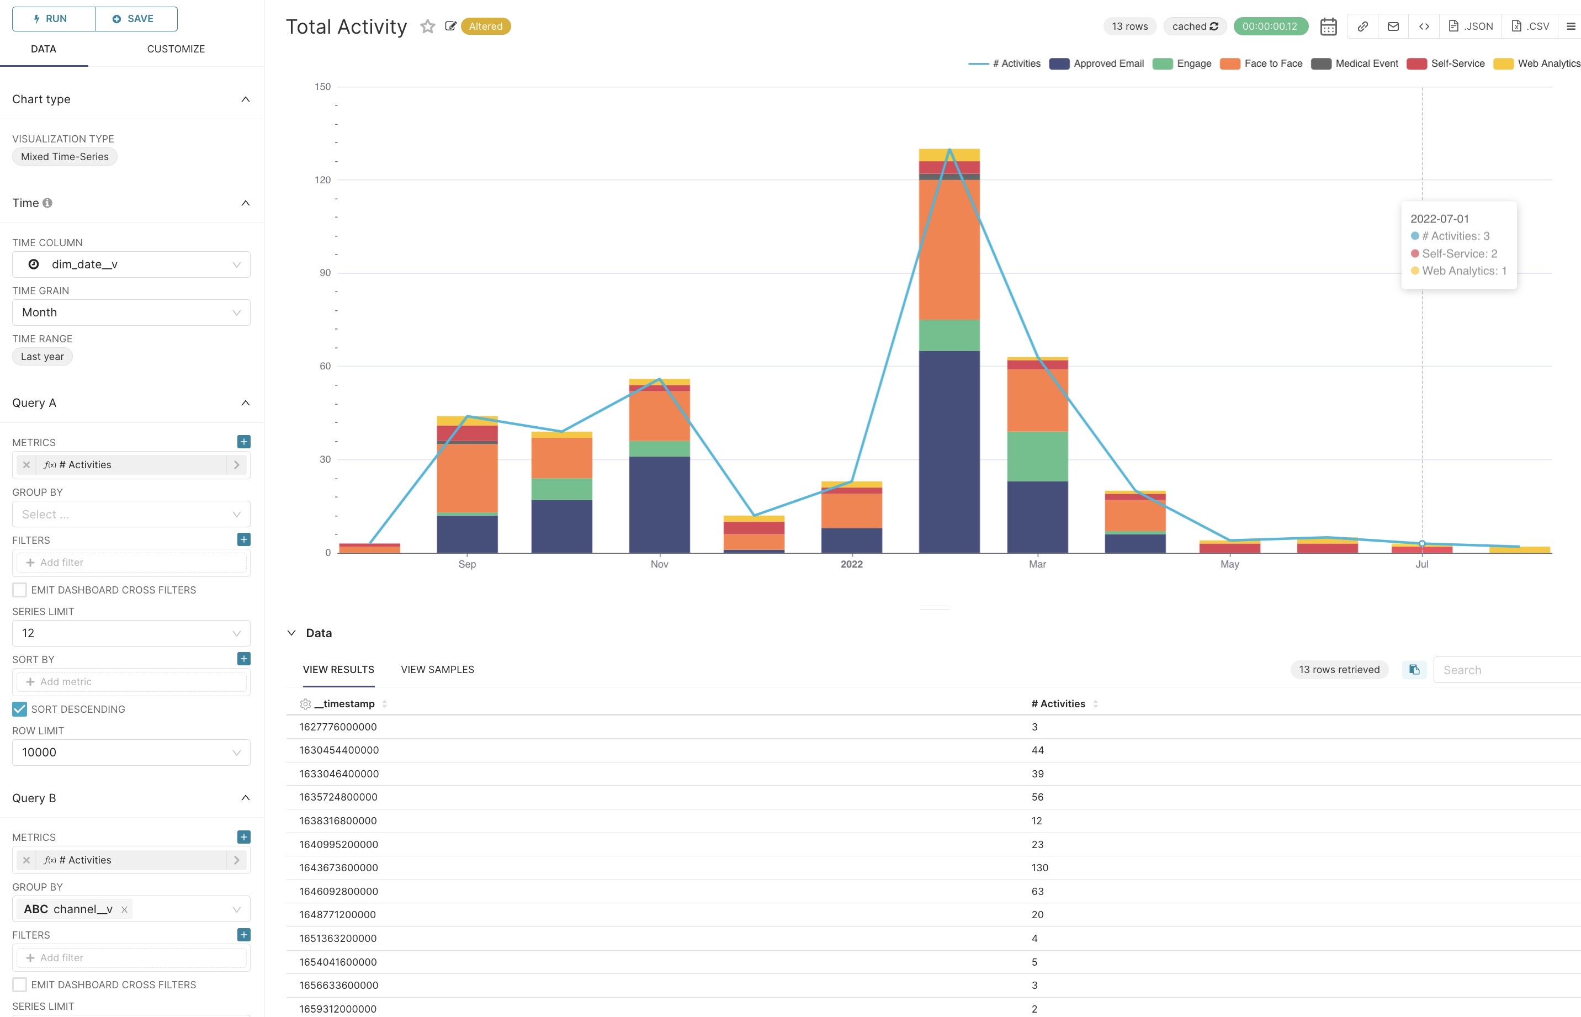Screen dimensions: 1581x1017
Task: Copy chart permalink with link icon
Action: [1362, 27]
